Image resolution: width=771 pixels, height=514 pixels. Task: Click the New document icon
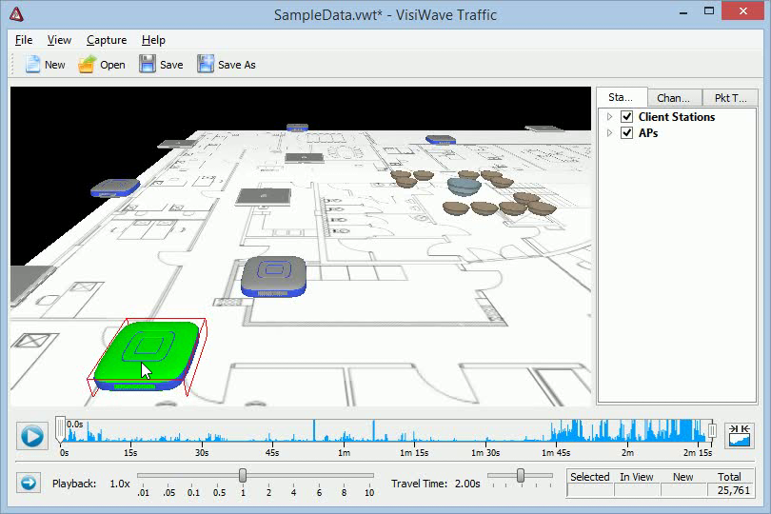click(32, 65)
